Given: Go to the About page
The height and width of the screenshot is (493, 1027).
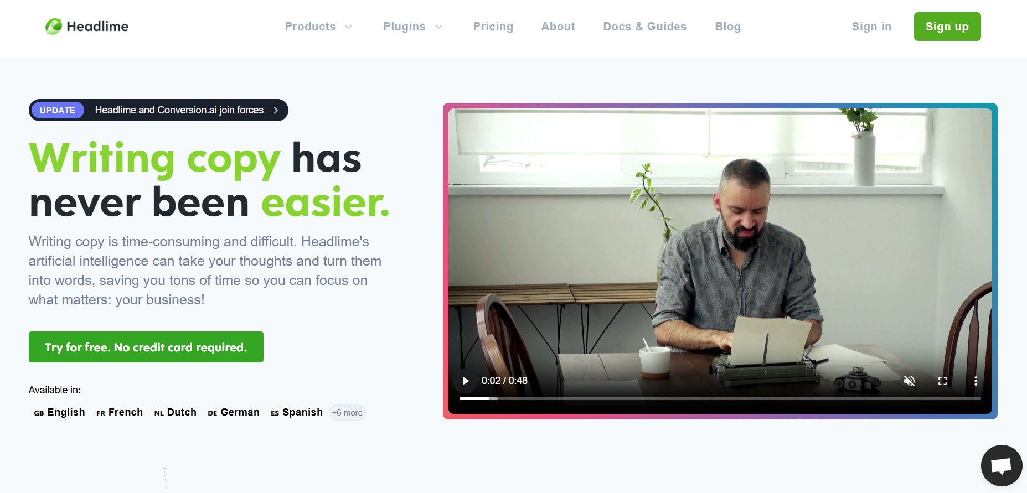Looking at the screenshot, I should [558, 27].
